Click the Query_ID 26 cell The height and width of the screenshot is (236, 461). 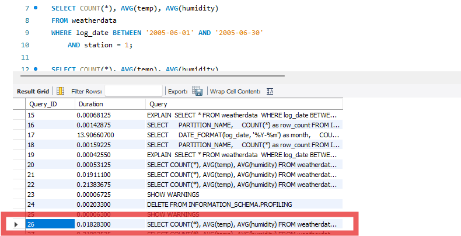[49, 224]
